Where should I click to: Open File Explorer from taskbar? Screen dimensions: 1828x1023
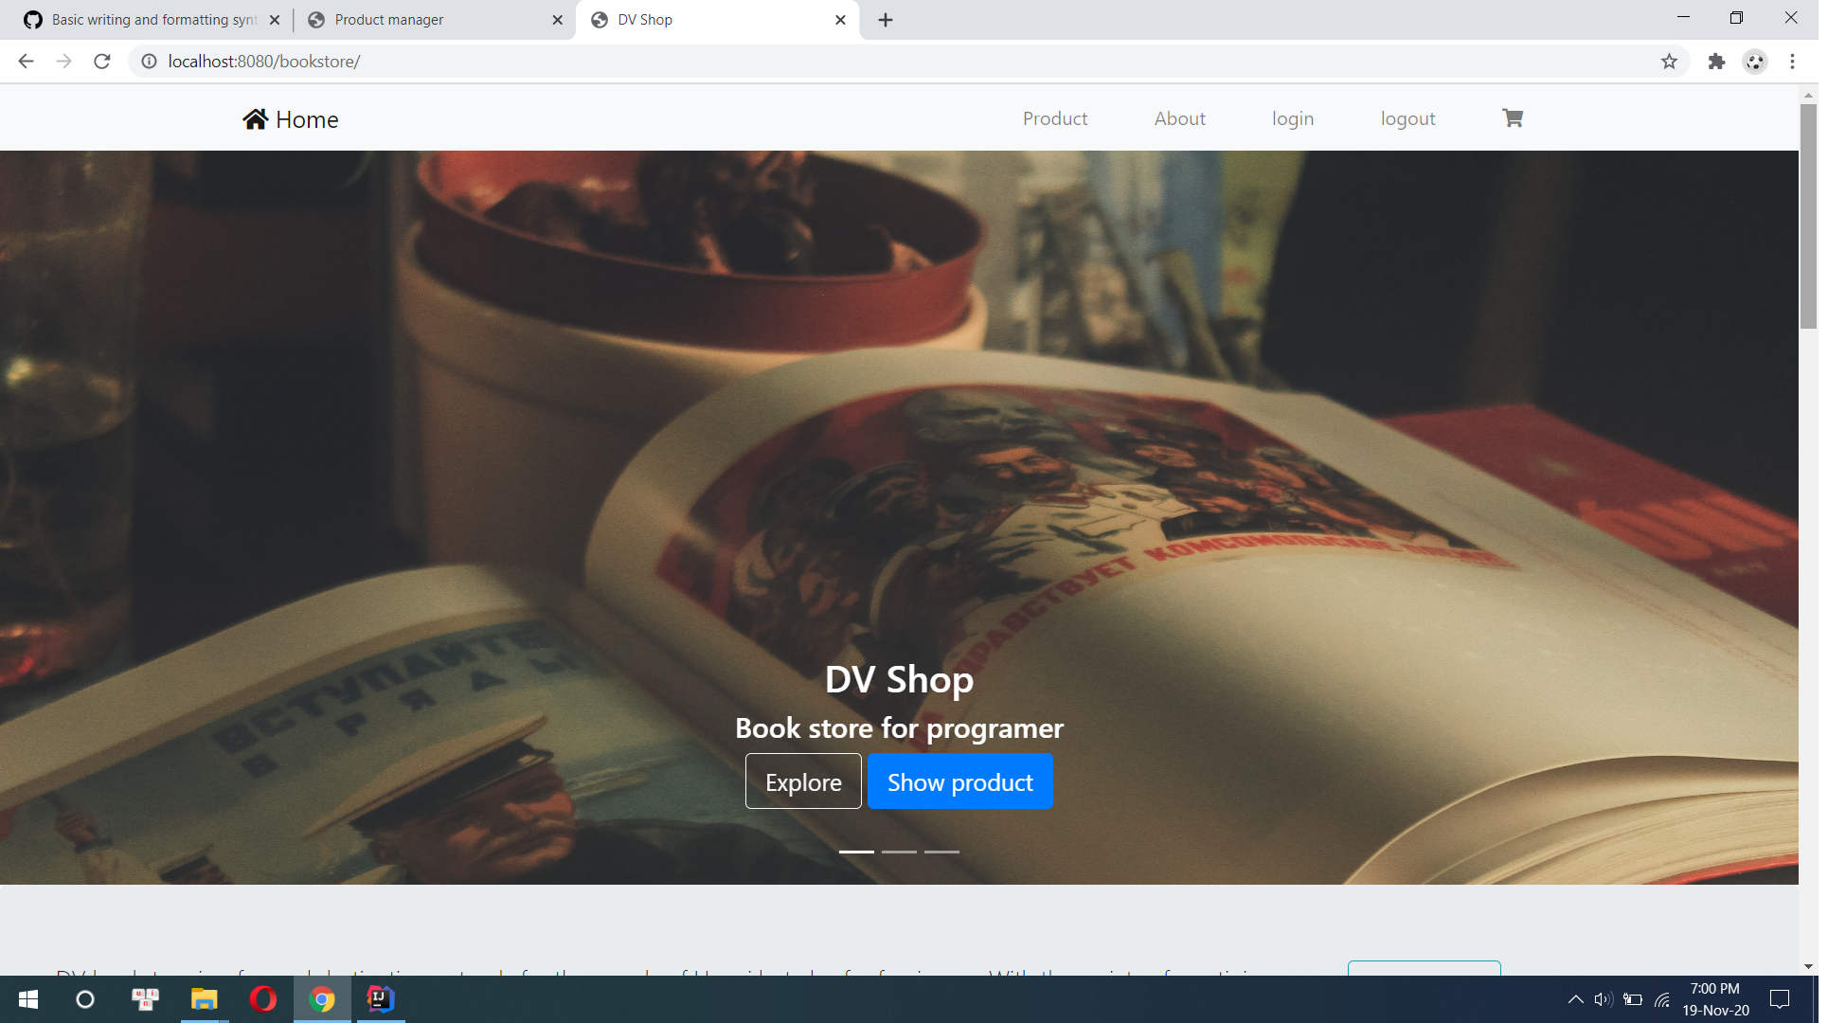click(204, 999)
